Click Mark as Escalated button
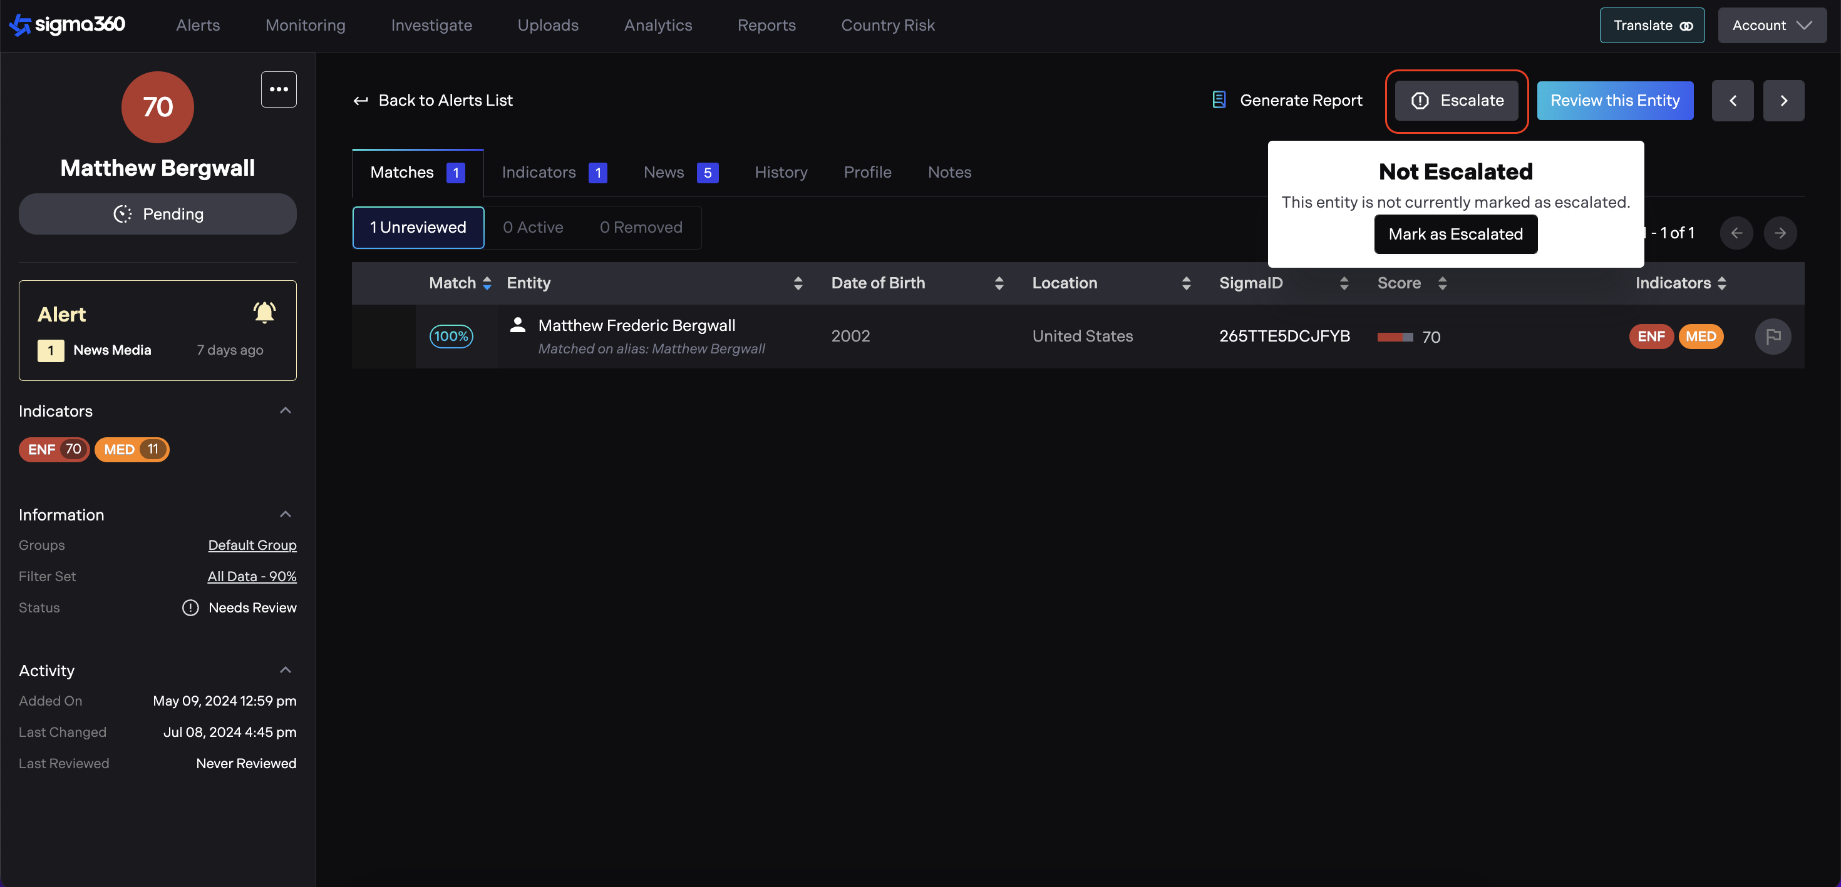The image size is (1841, 887). 1455,234
